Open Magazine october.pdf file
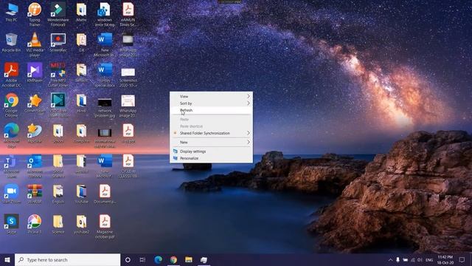The width and height of the screenshot is (472, 266). tap(105, 226)
